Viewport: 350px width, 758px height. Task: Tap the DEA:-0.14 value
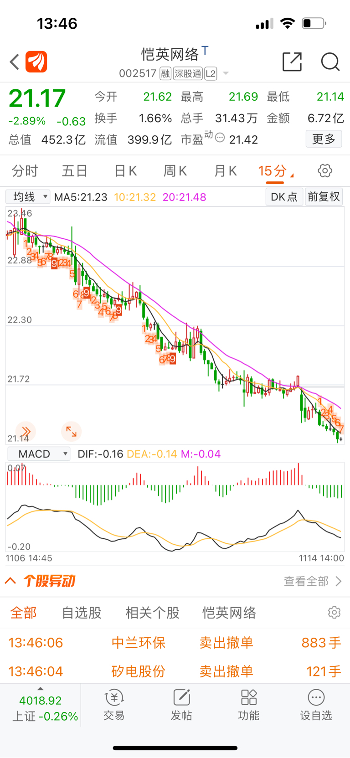(x=152, y=454)
